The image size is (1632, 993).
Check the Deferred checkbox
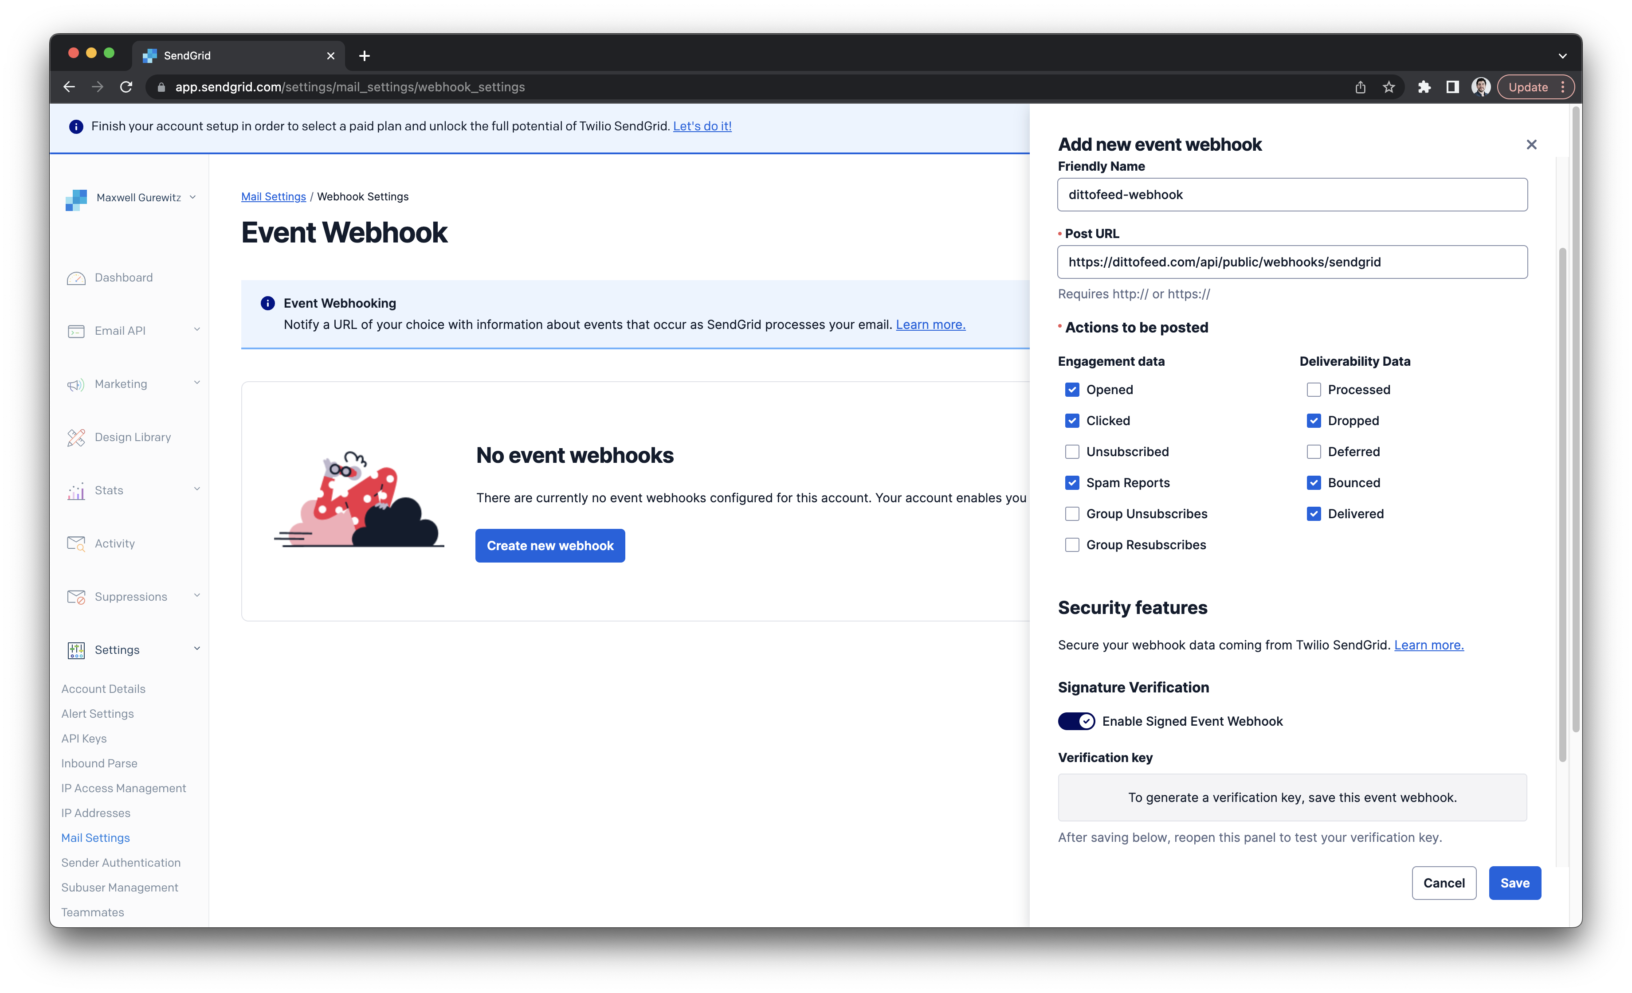click(1314, 452)
